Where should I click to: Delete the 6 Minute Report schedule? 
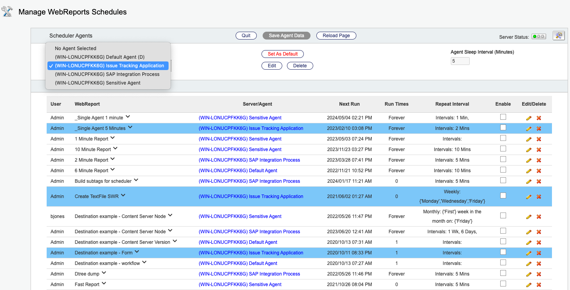539,171
